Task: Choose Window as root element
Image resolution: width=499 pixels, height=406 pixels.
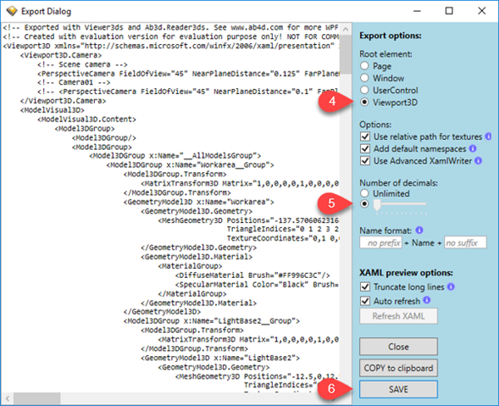Action: (365, 77)
